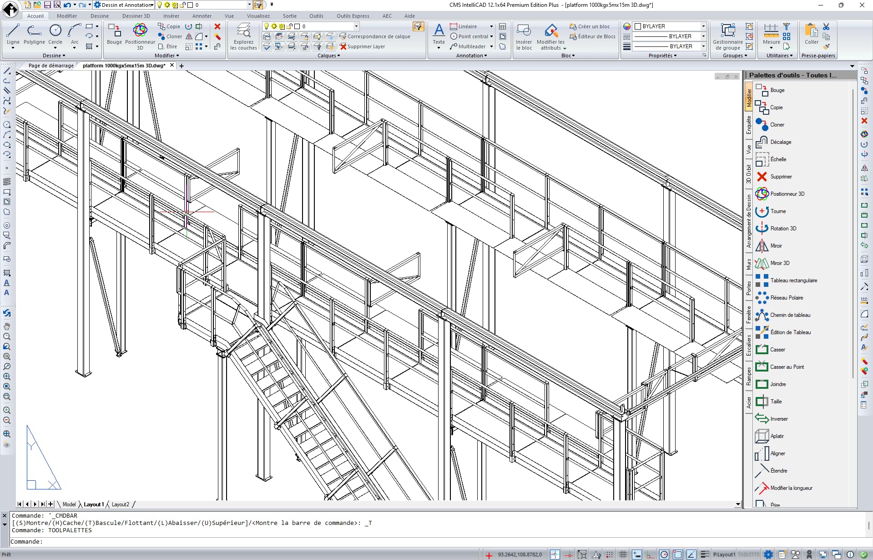The image size is (873, 560).
Task: Click the Bouge tool in ribbon
Action: 114,35
